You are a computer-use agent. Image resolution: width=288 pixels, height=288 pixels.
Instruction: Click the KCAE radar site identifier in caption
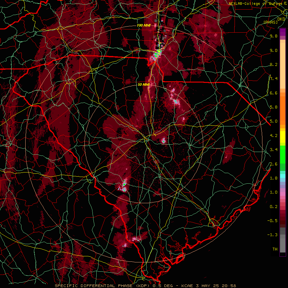click(187, 286)
